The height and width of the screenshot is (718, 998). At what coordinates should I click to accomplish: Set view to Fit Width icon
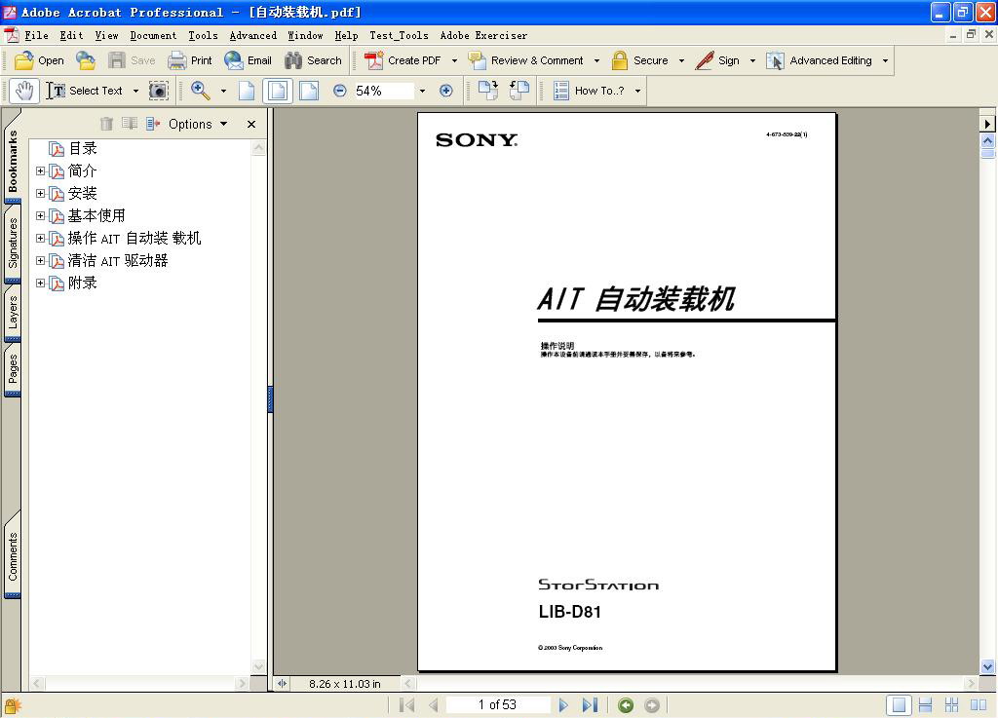click(x=309, y=91)
